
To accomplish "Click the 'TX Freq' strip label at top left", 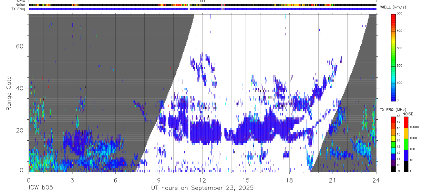I will (19, 9).
